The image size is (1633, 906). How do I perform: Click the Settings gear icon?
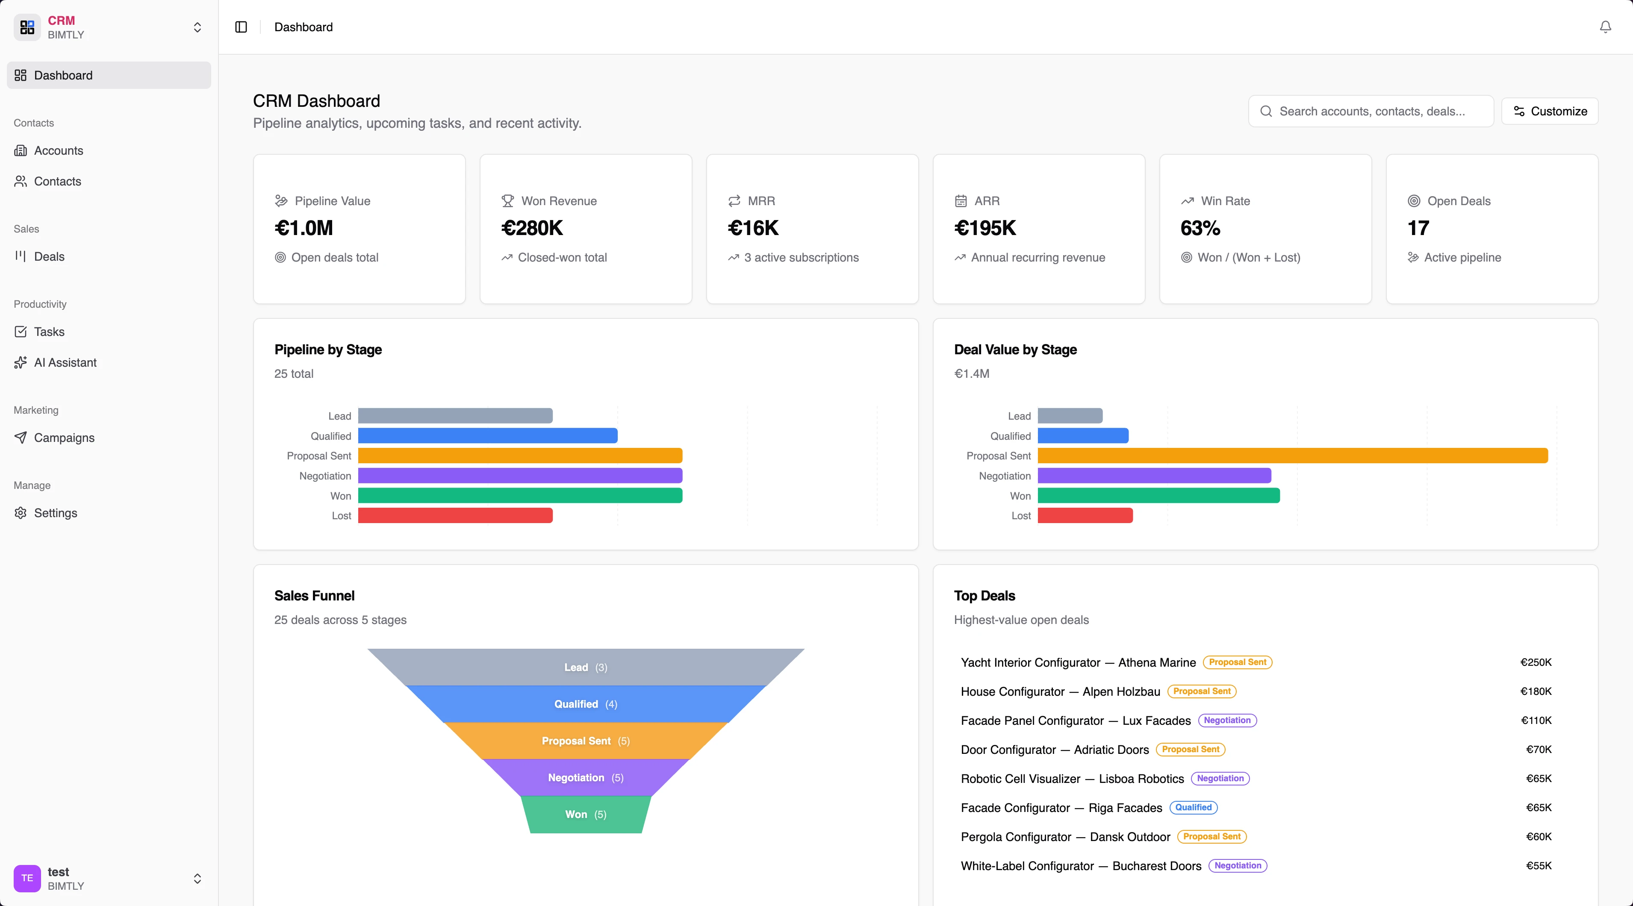click(20, 512)
